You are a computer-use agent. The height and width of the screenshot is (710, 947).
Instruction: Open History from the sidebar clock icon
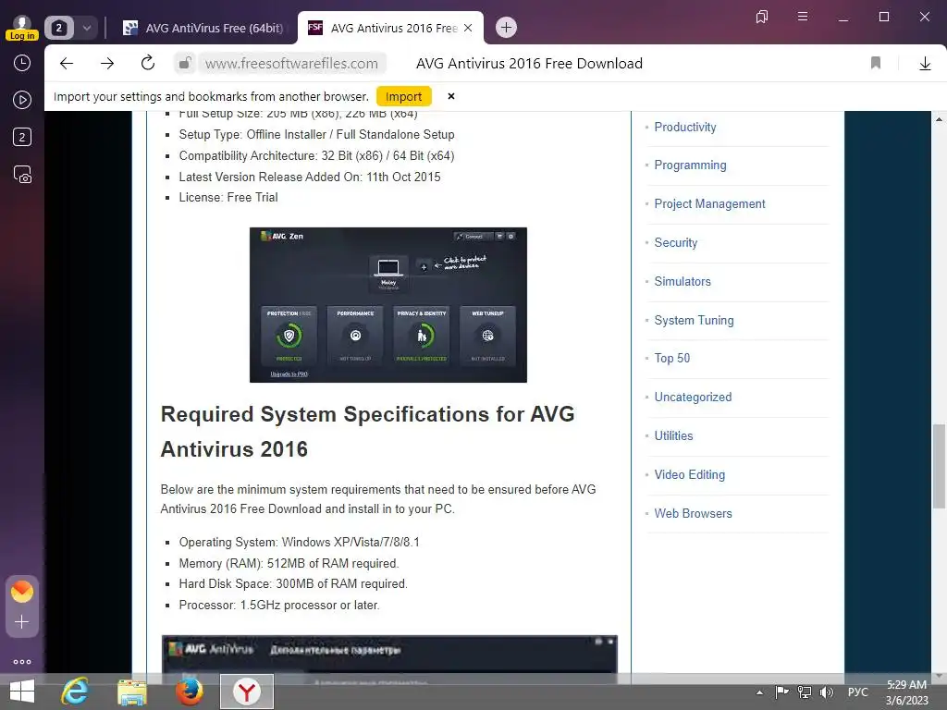(22, 63)
